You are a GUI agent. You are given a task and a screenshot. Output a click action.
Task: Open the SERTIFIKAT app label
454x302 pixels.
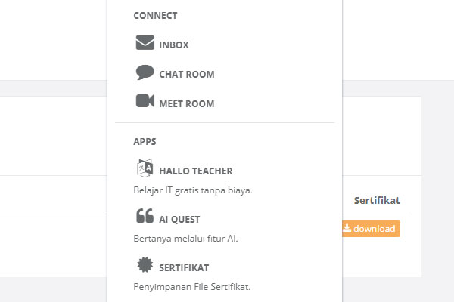click(184, 268)
